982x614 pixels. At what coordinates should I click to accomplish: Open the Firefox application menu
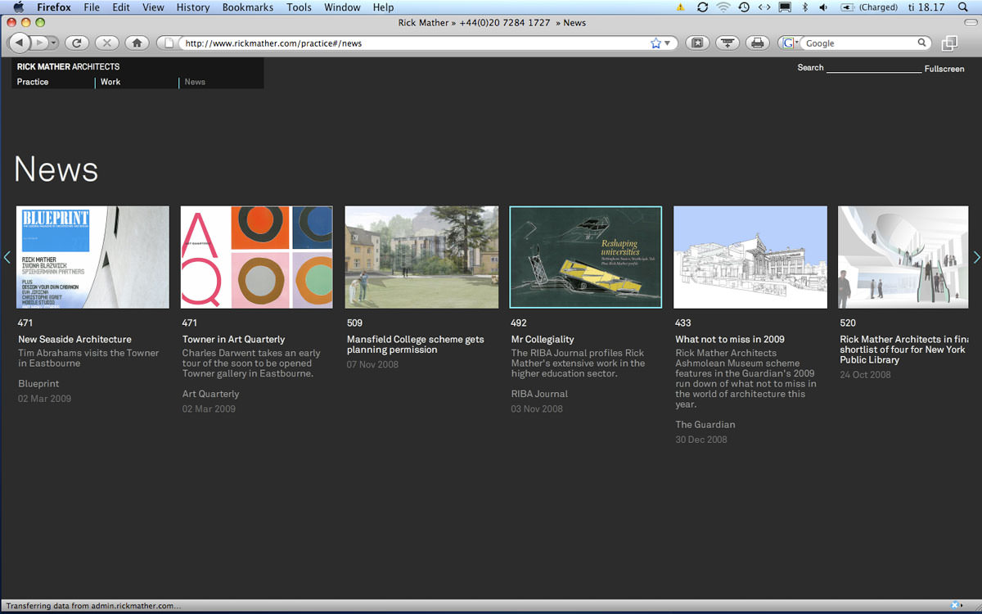coord(54,7)
